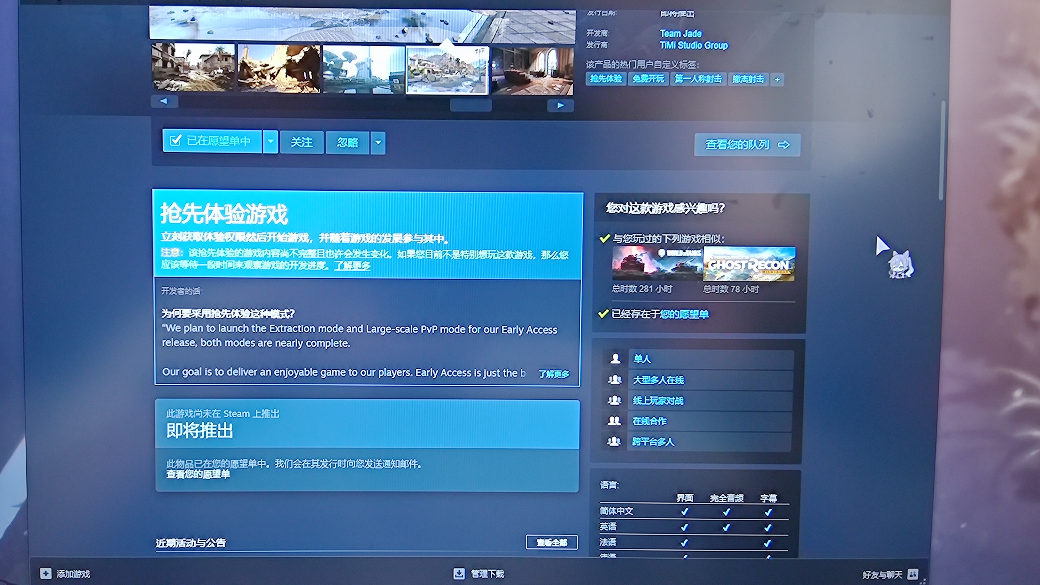1040x585 pixels.
Task: Click 管理下载 label in bottom bar
Action: click(487, 574)
